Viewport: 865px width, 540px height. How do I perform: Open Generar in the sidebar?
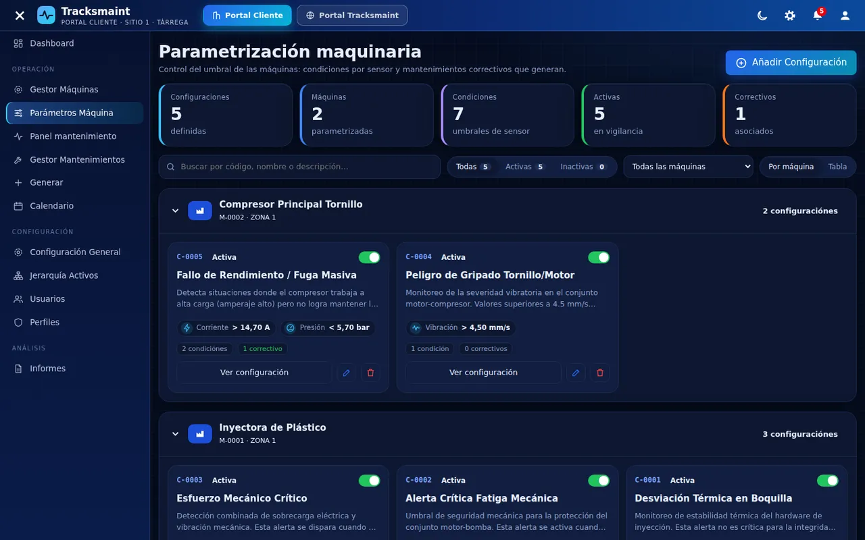click(74, 182)
